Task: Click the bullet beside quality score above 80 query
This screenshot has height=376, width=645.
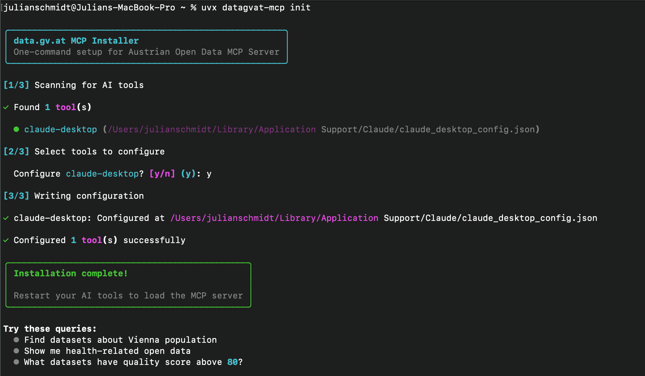Action: tap(16, 362)
